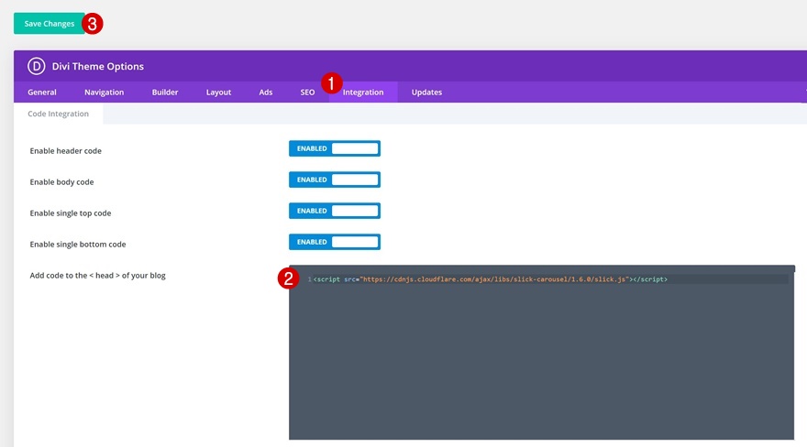Click the Divi logo icon
The height and width of the screenshot is (447, 807).
[x=36, y=66]
